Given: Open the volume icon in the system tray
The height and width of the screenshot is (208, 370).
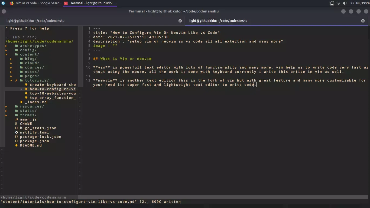Looking at the screenshot, I should click(345, 4).
